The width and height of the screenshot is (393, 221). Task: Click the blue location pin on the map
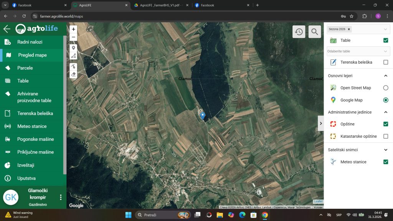[x=202, y=115]
